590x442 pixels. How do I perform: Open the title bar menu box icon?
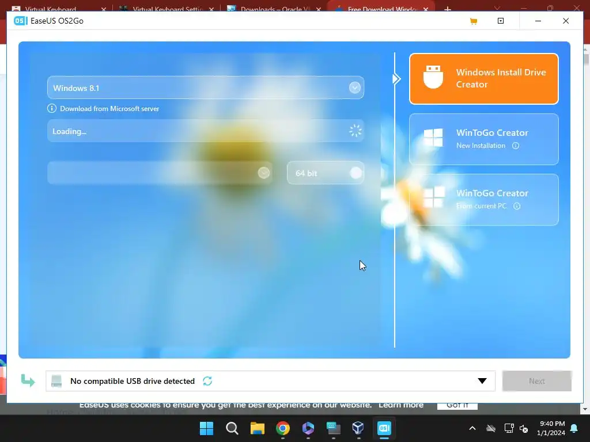pyautogui.click(x=501, y=21)
